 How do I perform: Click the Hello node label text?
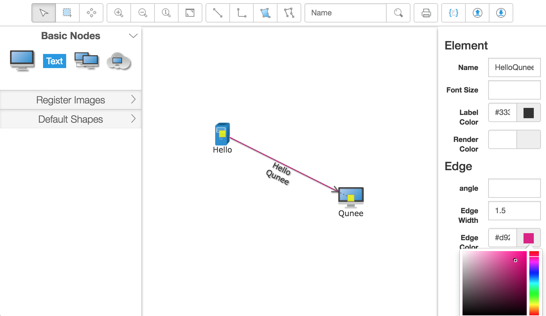point(222,150)
